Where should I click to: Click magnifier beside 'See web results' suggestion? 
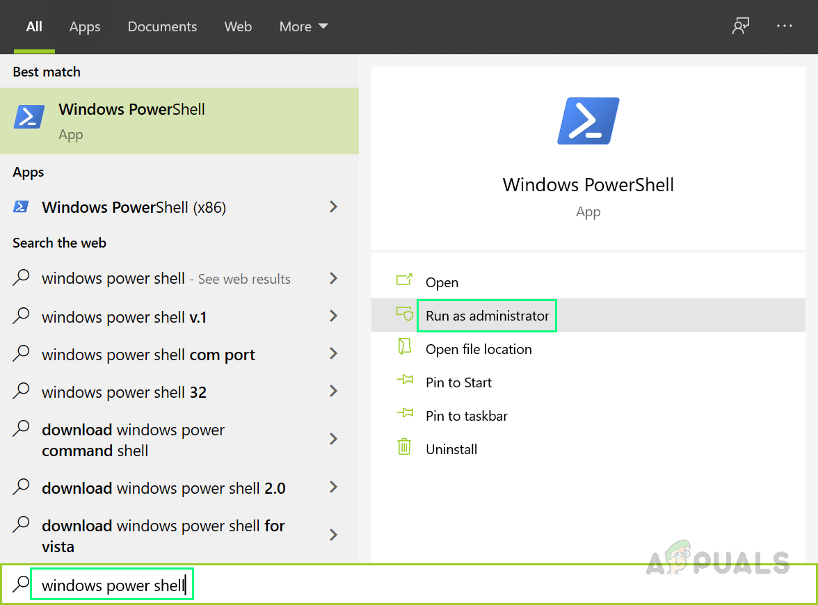[x=21, y=277]
